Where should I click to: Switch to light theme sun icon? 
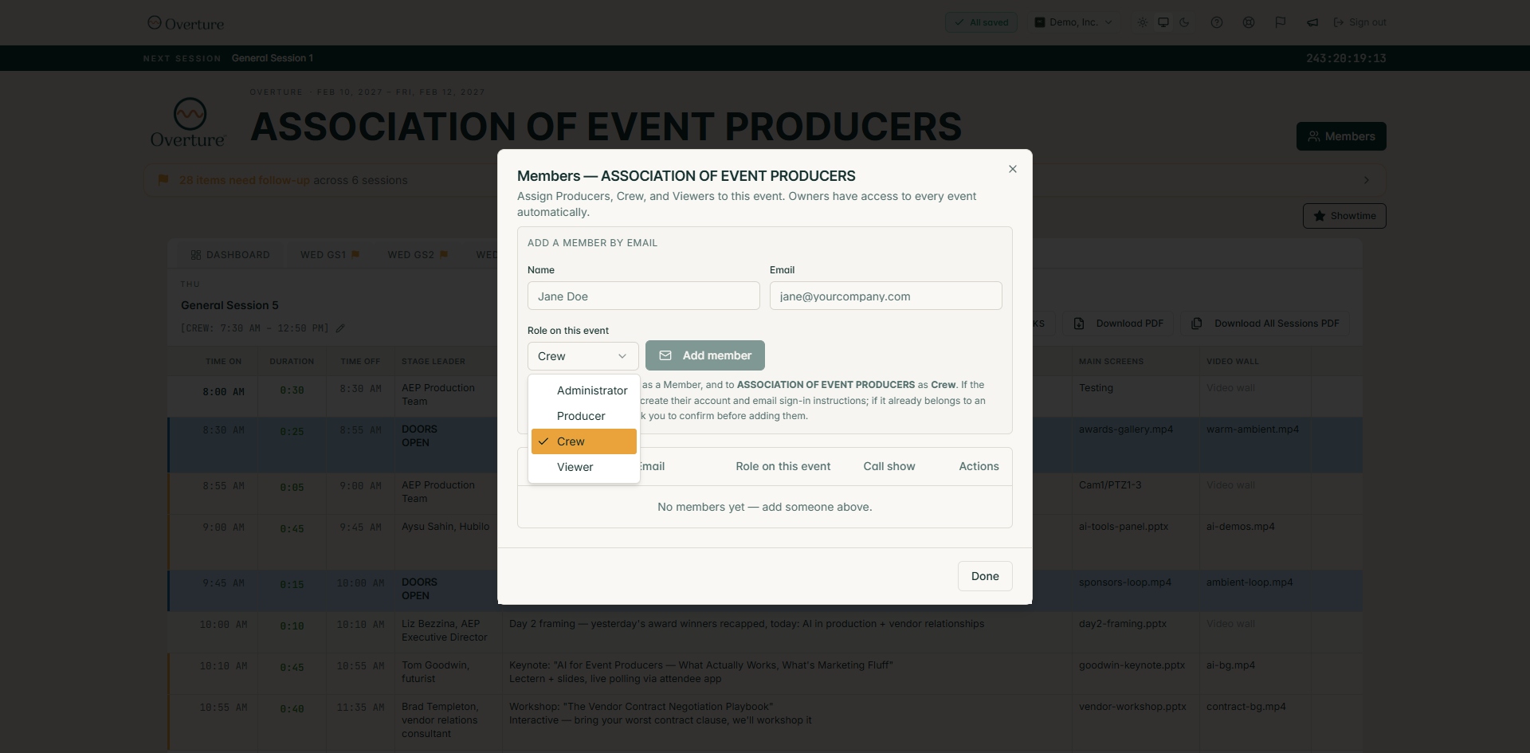click(1143, 22)
